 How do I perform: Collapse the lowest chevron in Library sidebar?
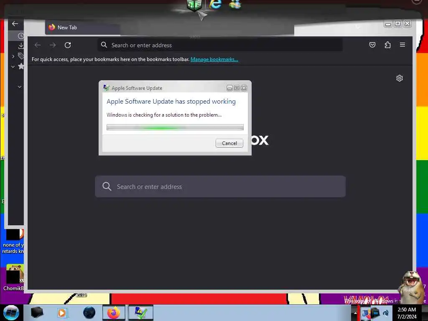(20, 87)
